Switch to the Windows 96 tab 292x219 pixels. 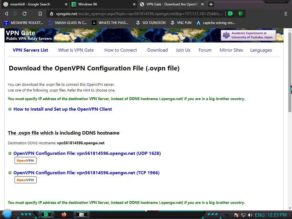pos(103,4)
